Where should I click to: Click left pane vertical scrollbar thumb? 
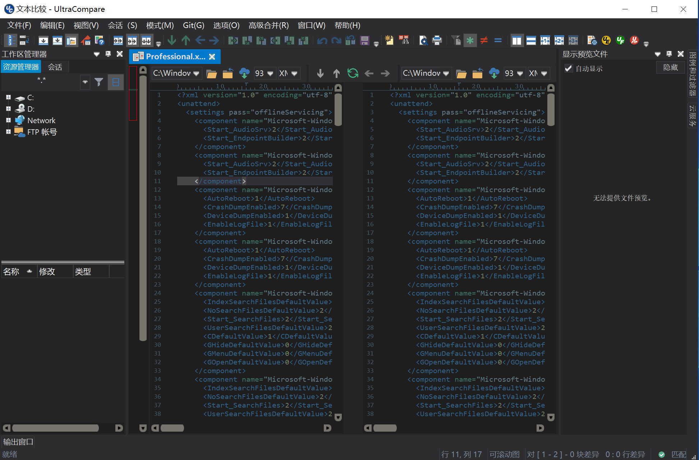[x=338, y=110]
